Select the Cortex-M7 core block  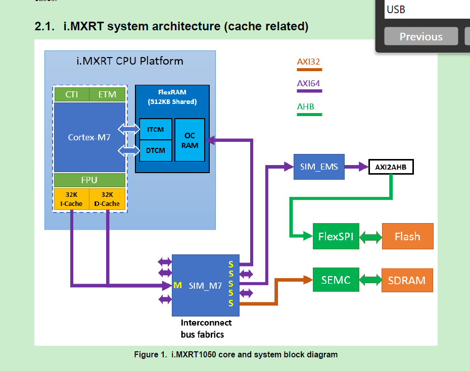[89, 137]
